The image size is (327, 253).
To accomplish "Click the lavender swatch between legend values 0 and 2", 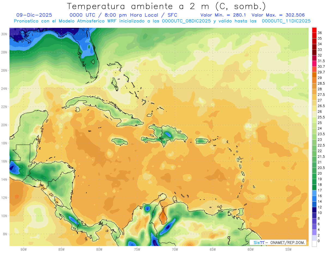I will pyautogui.click(x=314, y=238).
